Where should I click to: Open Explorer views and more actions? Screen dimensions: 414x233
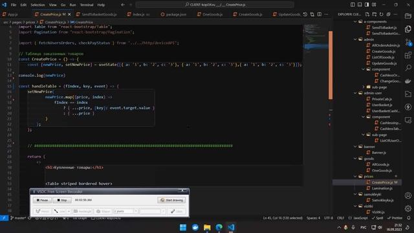click(x=395, y=14)
